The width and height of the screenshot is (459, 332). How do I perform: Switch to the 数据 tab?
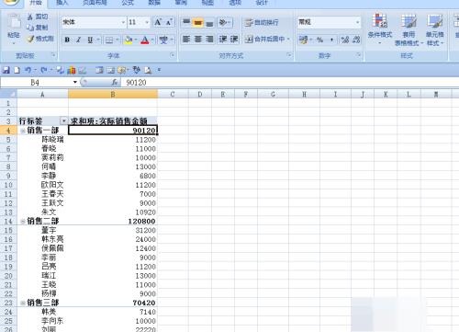[x=154, y=3]
